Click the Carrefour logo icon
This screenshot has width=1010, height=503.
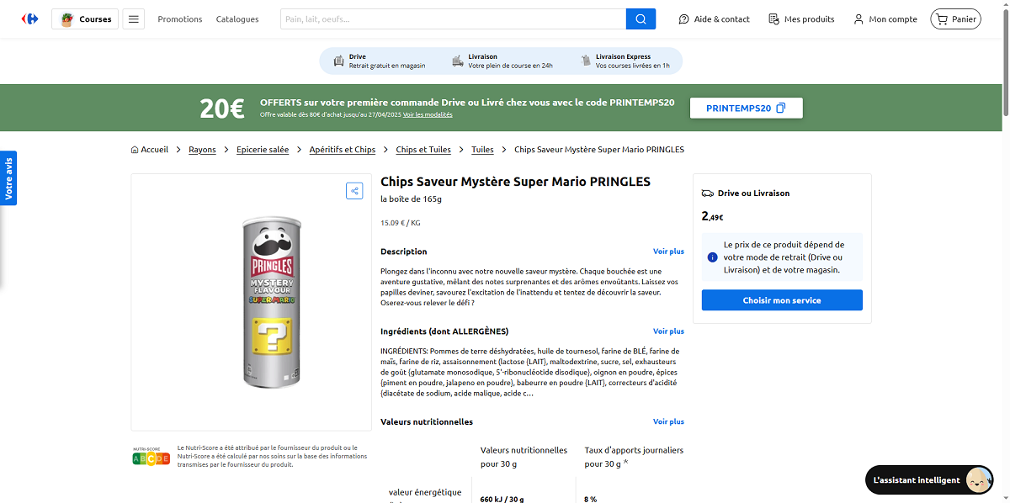pos(30,19)
